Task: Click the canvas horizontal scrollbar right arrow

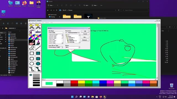Action: [x=155, y=79]
